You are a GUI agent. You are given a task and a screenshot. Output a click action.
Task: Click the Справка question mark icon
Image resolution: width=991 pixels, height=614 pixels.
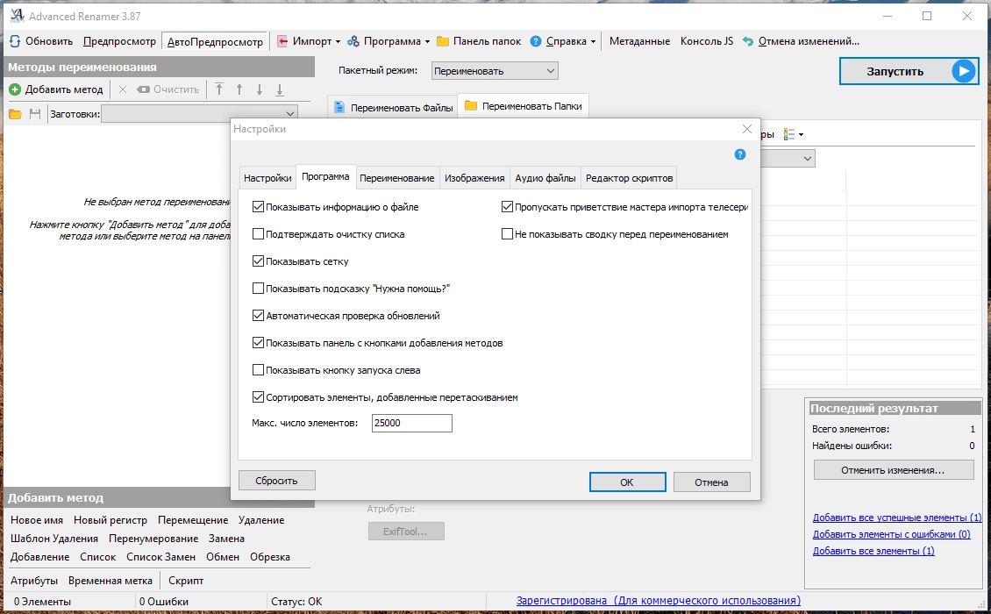pos(536,42)
